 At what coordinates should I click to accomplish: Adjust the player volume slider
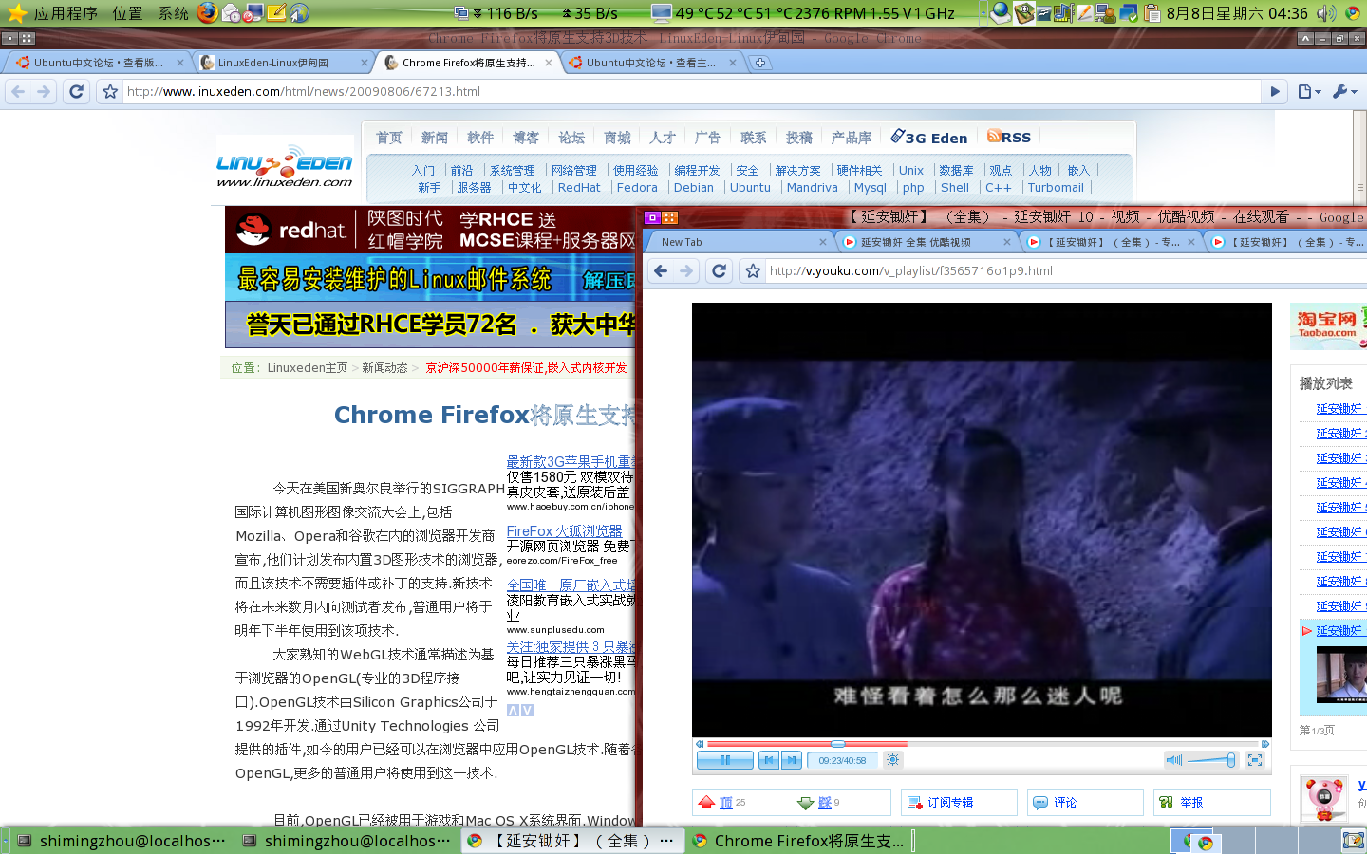[1210, 760]
